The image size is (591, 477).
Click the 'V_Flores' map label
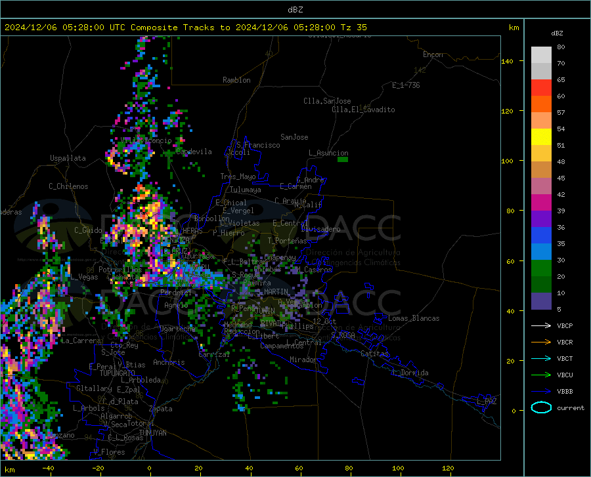(x=109, y=452)
